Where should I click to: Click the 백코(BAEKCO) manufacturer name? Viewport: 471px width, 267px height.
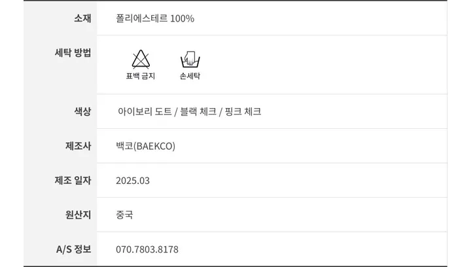tap(146, 147)
